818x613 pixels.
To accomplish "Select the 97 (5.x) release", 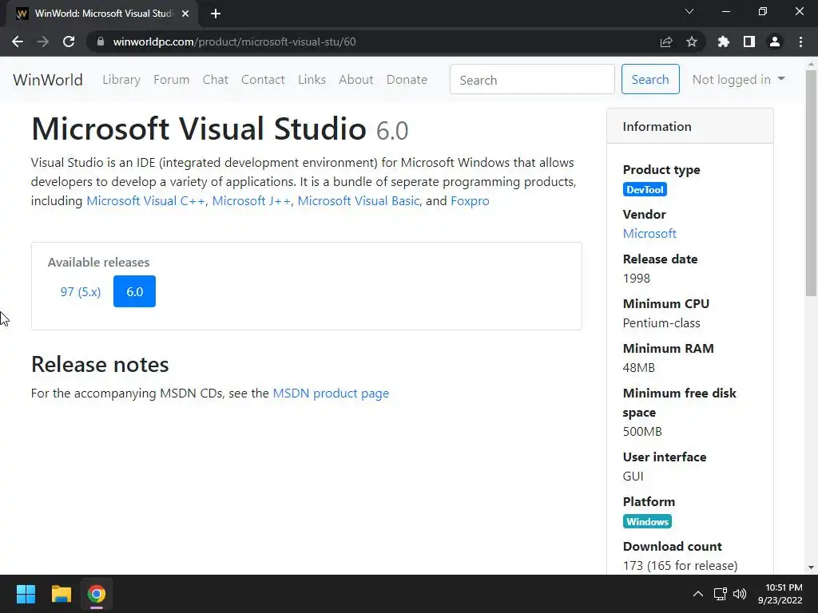I will point(81,291).
